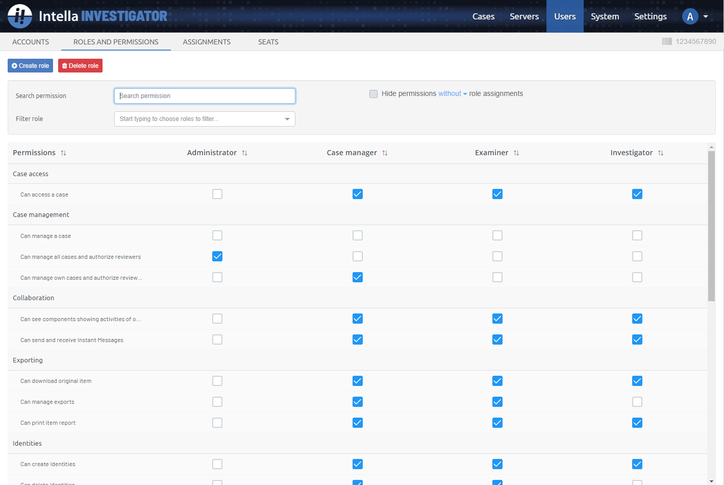Open the Cases menu
This screenshot has width=724, height=485.
tap(483, 16)
